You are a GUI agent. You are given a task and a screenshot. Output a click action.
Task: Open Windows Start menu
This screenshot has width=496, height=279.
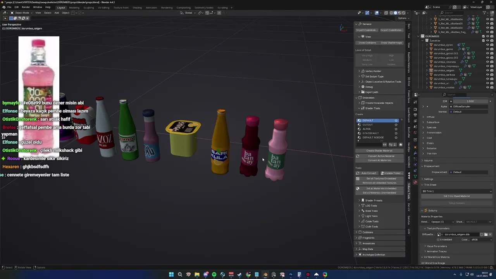[x=171, y=274]
